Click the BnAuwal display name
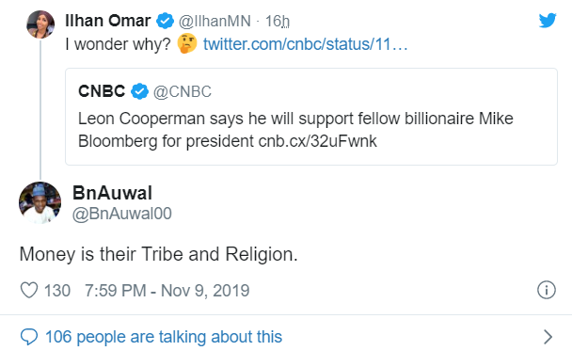This screenshot has height=351, width=572. point(112,193)
